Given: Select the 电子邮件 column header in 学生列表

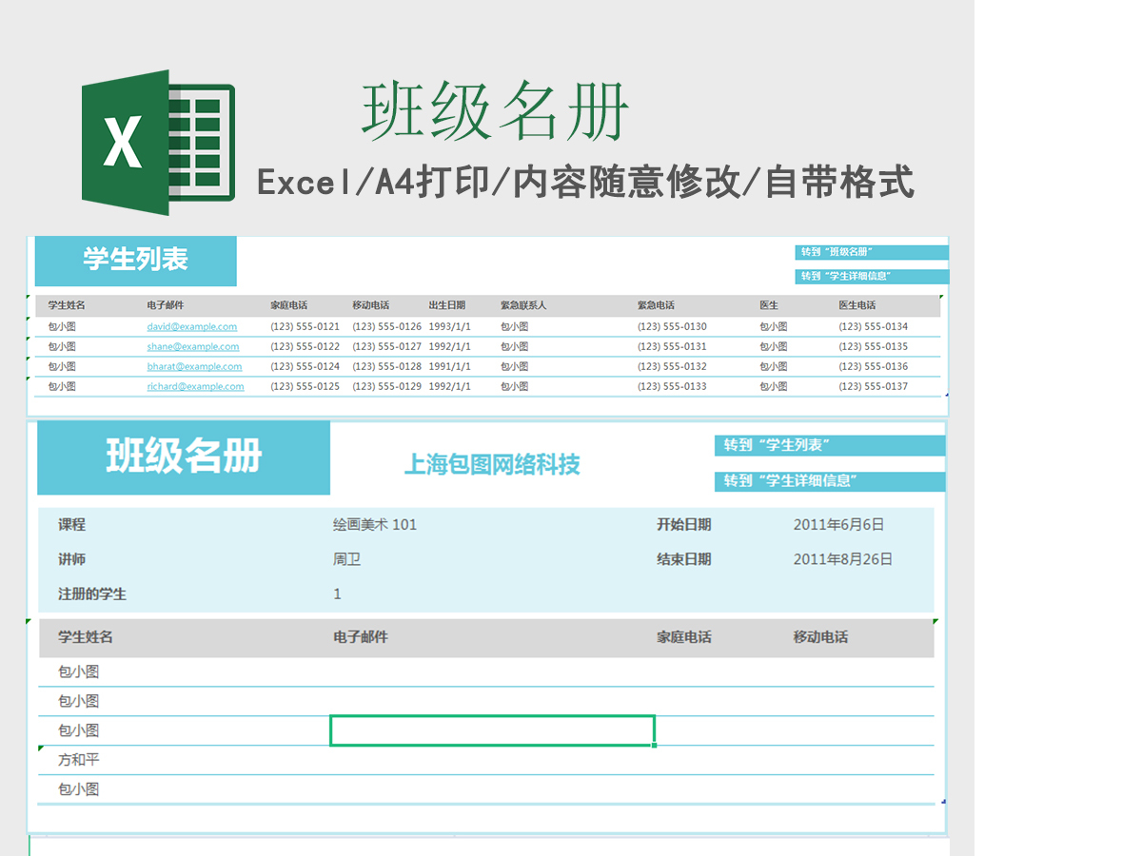Looking at the screenshot, I should 166,305.
